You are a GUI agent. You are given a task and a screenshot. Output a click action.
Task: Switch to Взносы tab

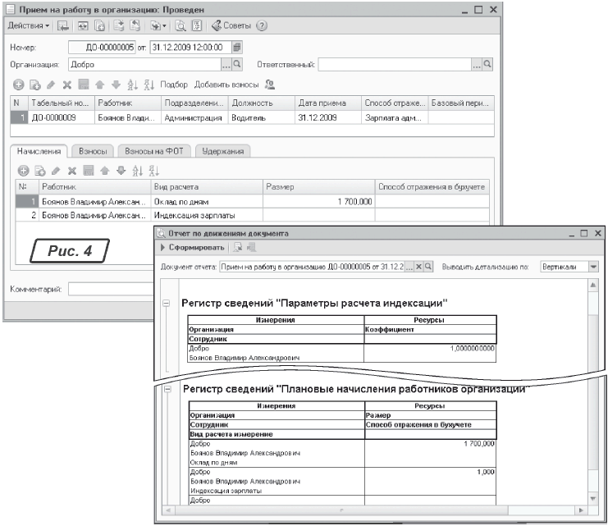[94, 151]
